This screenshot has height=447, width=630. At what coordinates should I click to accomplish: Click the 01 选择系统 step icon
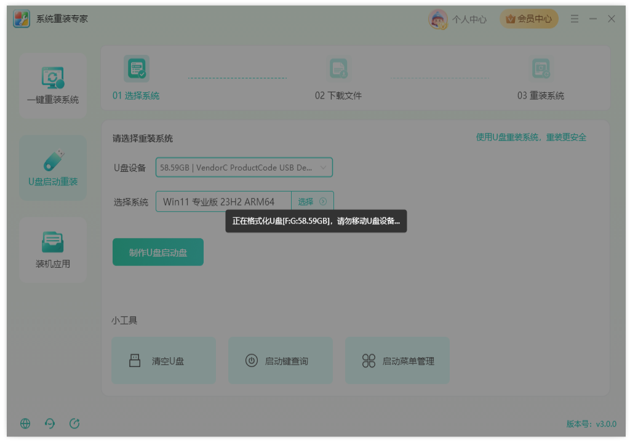point(137,69)
